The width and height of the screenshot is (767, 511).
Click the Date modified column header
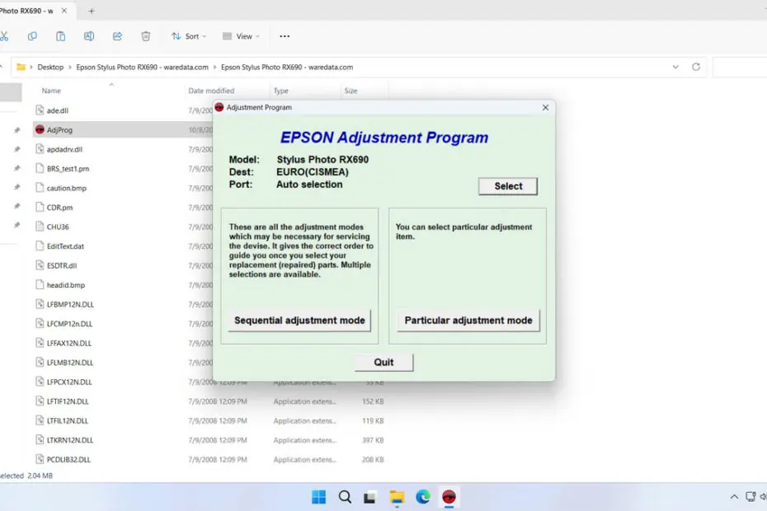click(211, 91)
